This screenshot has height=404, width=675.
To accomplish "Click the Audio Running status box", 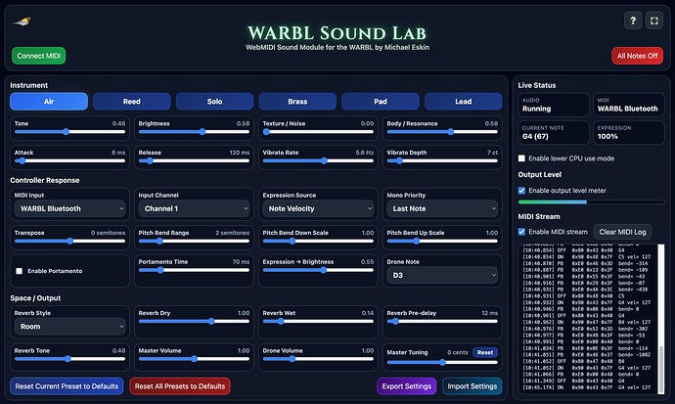I will [553, 105].
